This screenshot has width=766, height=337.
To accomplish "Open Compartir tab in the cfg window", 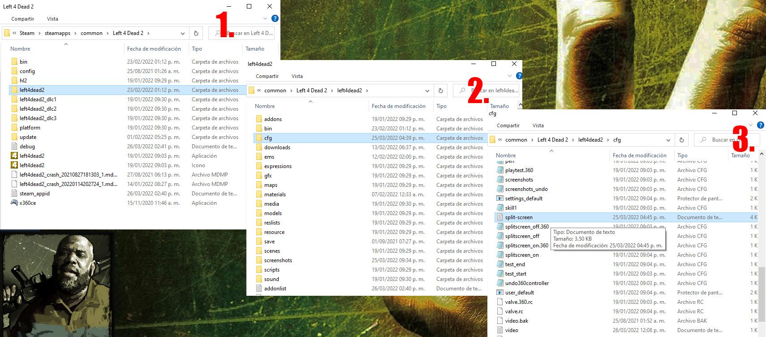I will coord(508,125).
